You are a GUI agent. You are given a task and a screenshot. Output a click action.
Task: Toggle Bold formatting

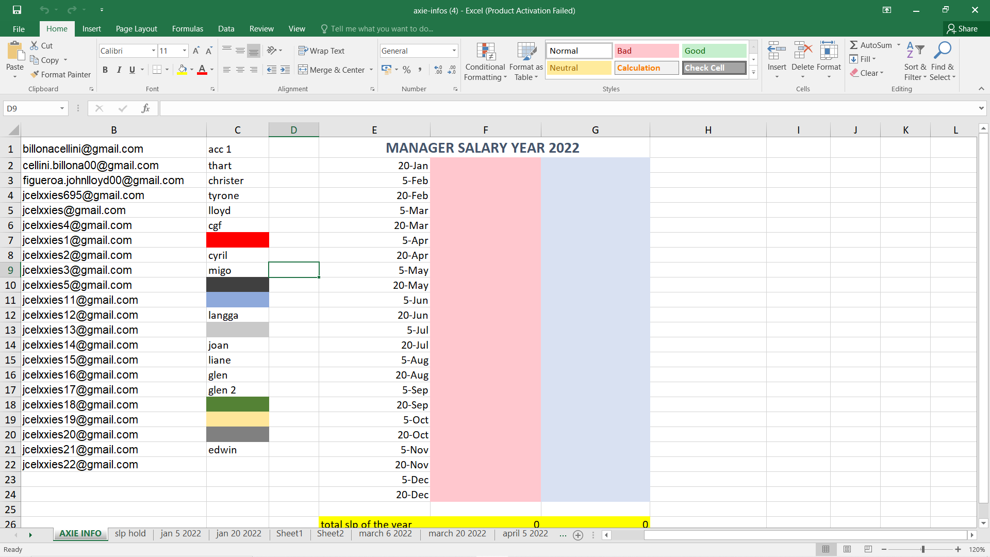click(105, 70)
